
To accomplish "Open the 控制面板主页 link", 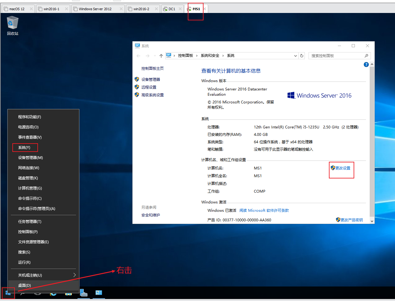I will (153, 69).
